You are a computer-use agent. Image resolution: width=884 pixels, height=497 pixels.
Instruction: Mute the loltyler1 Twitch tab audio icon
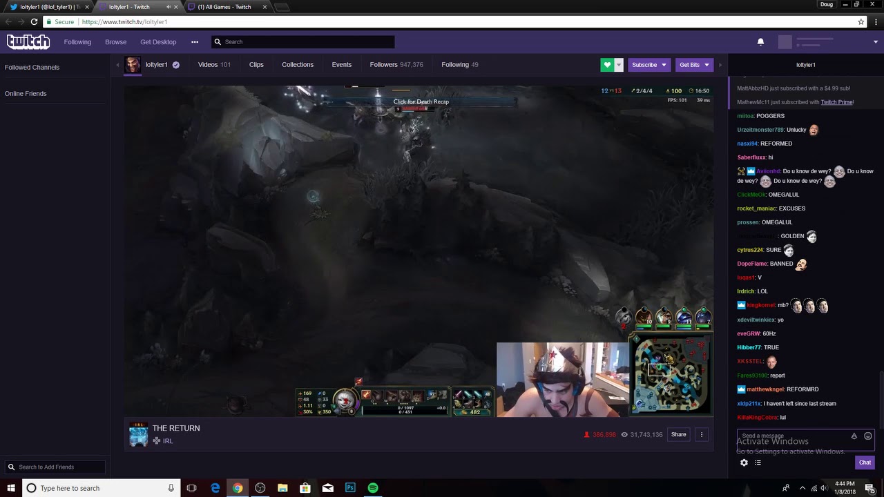coord(169,7)
